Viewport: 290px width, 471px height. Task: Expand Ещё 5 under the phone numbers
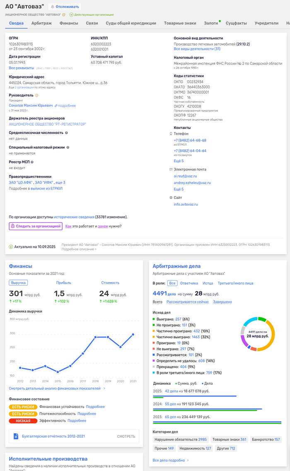[x=179, y=161]
